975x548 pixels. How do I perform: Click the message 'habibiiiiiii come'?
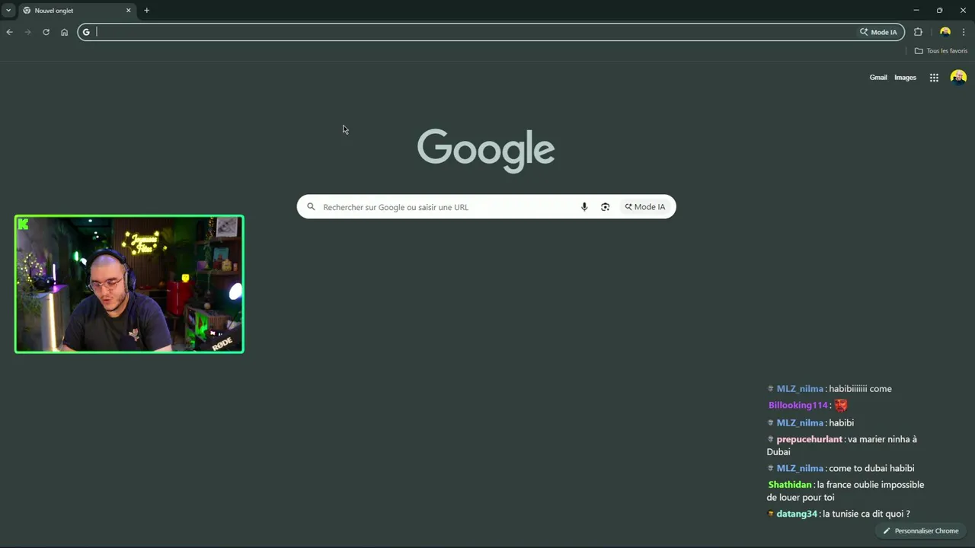point(860,389)
